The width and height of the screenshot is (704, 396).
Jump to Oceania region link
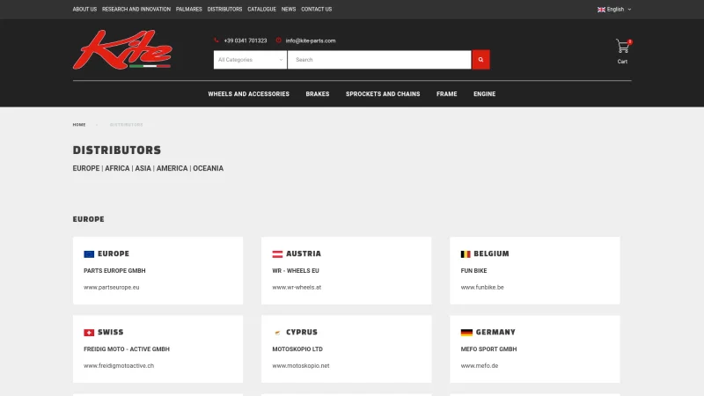(x=208, y=168)
